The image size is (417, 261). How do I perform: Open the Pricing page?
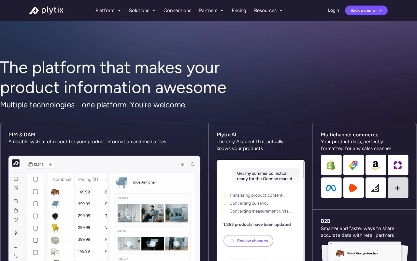(x=239, y=10)
